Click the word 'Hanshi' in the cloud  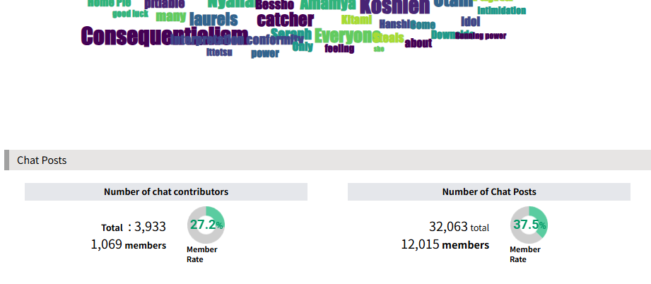[x=394, y=24]
